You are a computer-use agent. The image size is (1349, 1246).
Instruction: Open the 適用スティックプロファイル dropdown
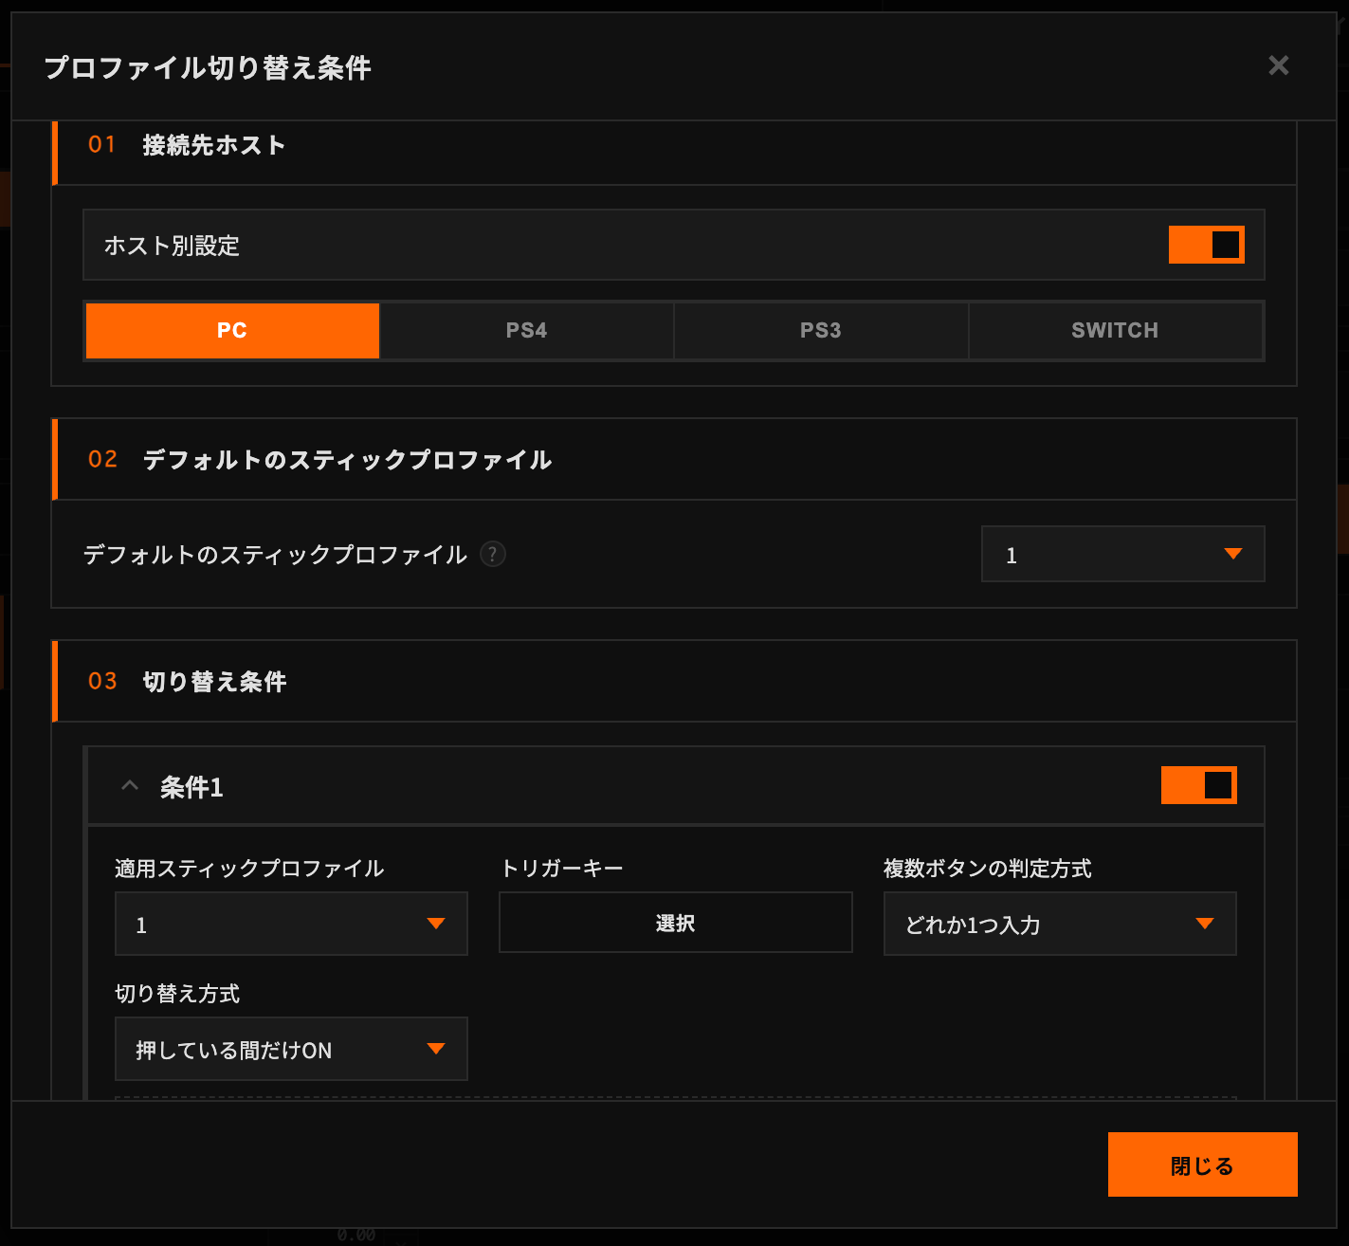pos(291,924)
